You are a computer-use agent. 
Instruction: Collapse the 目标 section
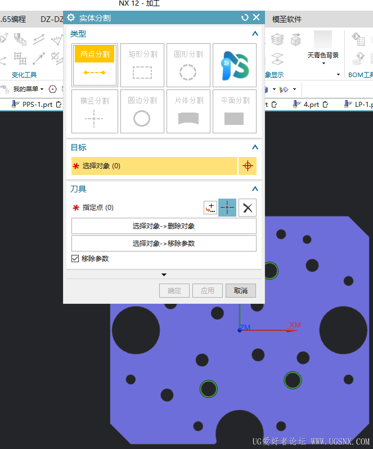click(x=255, y=147)
